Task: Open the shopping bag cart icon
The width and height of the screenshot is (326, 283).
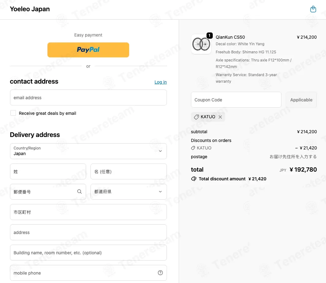Action: pos(313,9)
